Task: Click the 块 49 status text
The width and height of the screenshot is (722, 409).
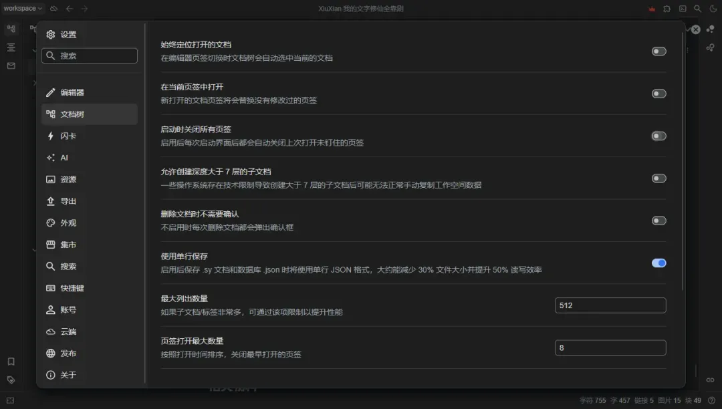Action: 693,401
